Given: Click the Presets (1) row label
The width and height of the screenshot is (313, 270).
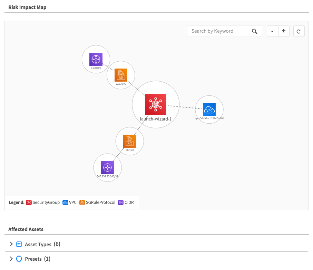Looking at the screenshot, I should pos(38,259).
